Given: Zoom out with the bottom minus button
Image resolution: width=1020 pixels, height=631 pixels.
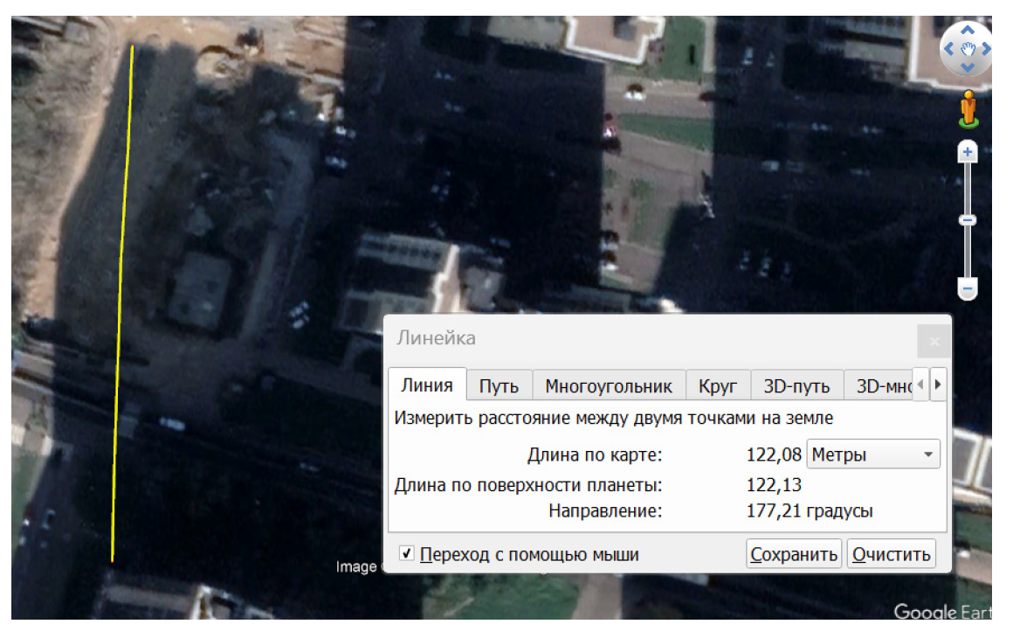Looking at the screenshot, I should pyautogui.click(x=968, y=288).
